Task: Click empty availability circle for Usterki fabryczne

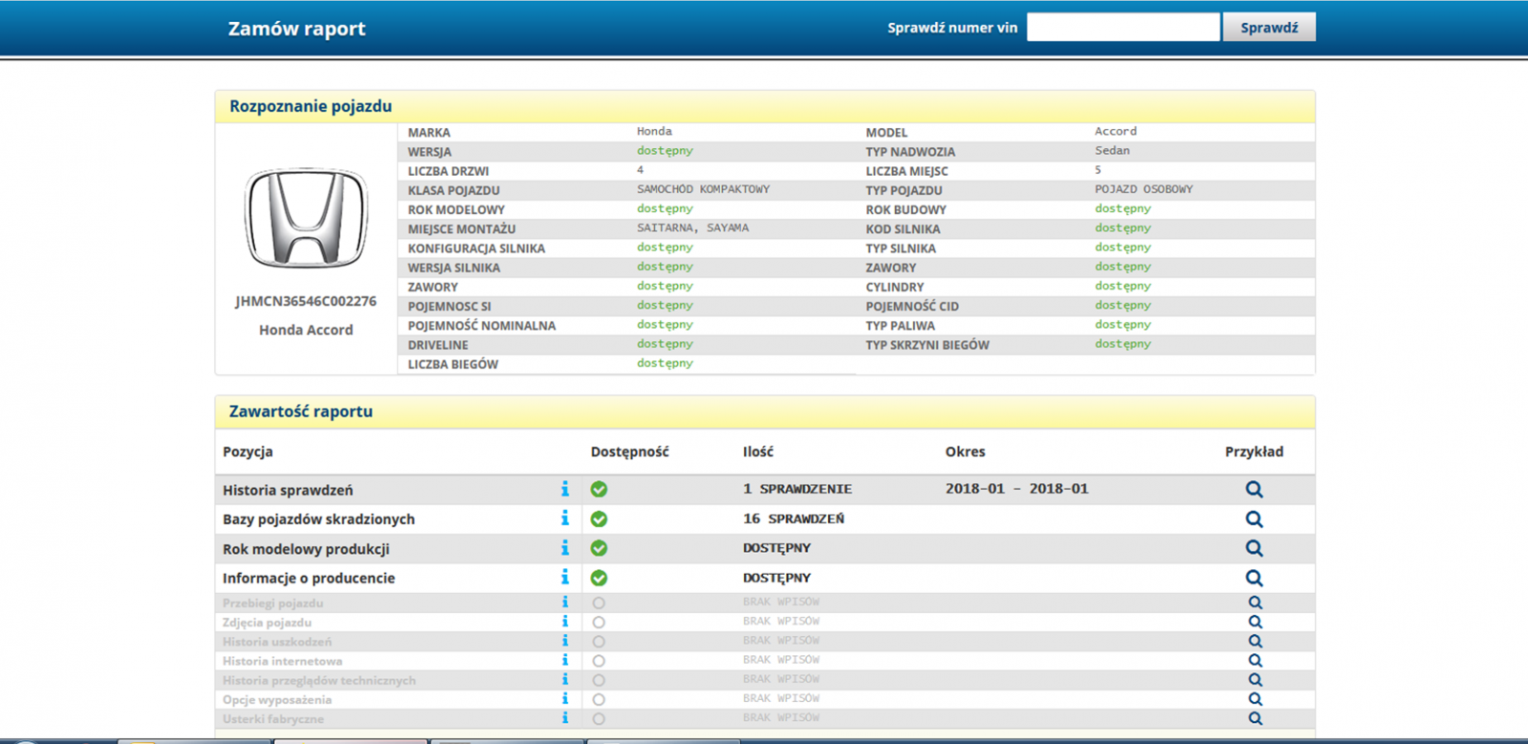Action: point(599,718)
